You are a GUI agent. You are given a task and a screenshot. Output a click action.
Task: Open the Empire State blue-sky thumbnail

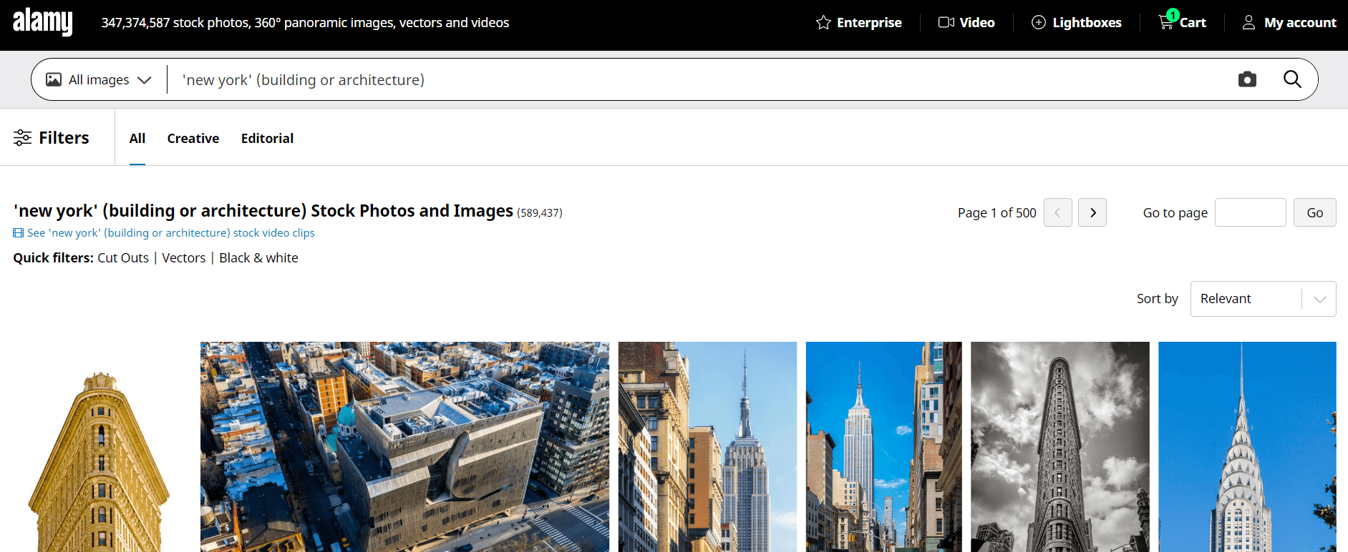click(884, 447)
